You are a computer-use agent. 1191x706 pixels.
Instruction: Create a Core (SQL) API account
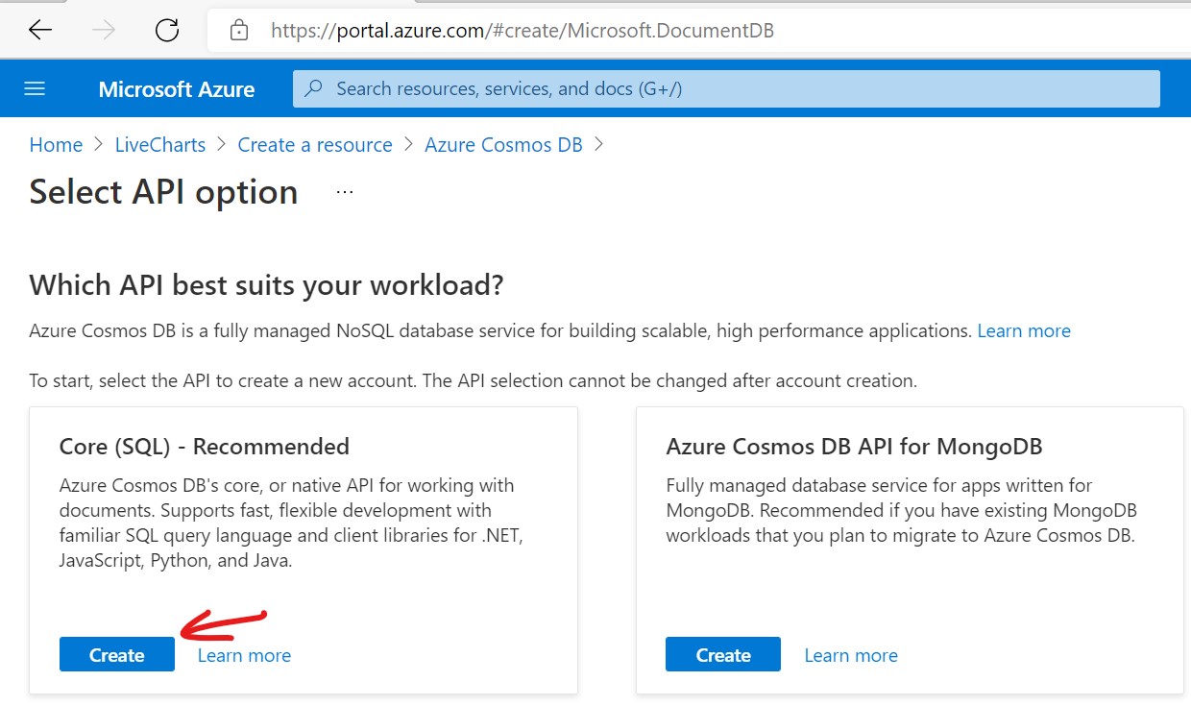pos(117,655)
